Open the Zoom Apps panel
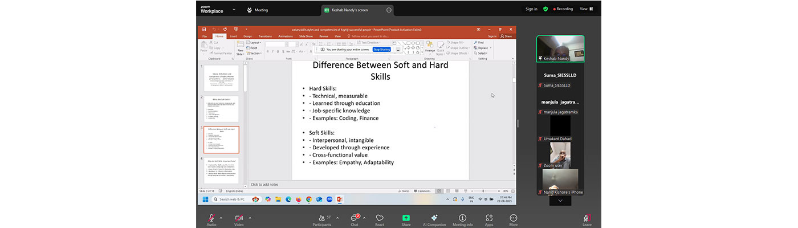Screen dimensions: 798x228 489,219
